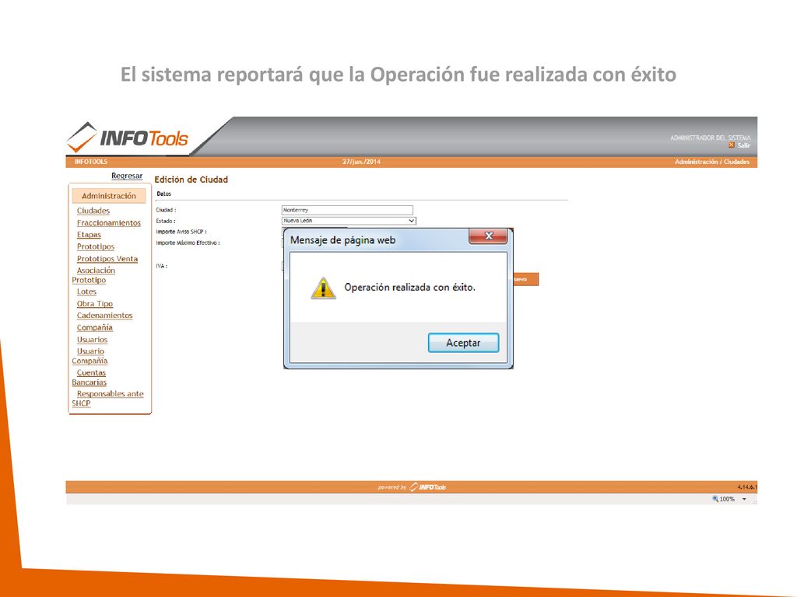
Task: Click the Aceptar button in dialog
Action: coord(463,343)
